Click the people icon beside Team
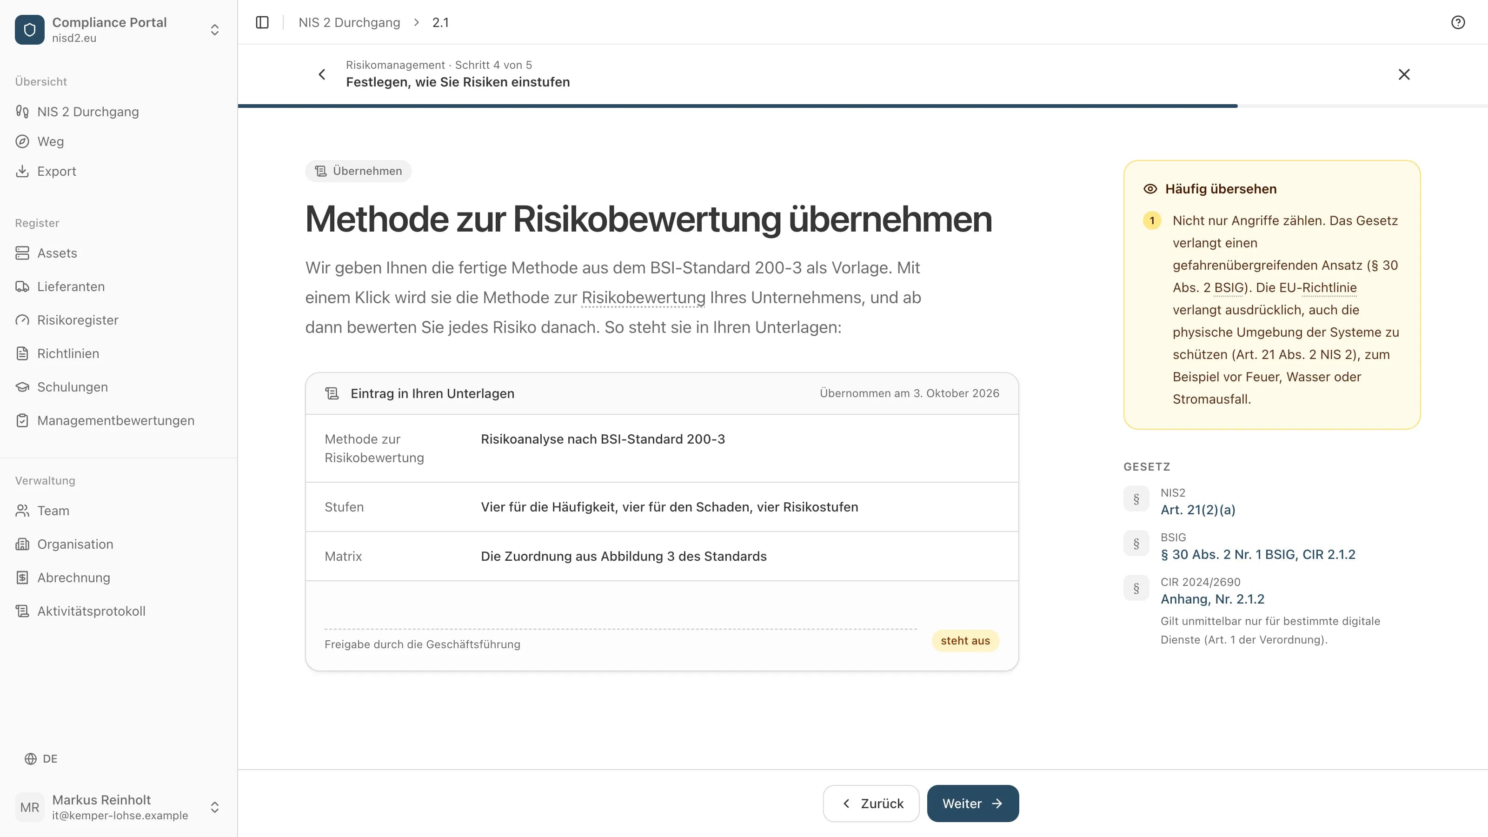The image size is (1488, 837). (22, 511)
